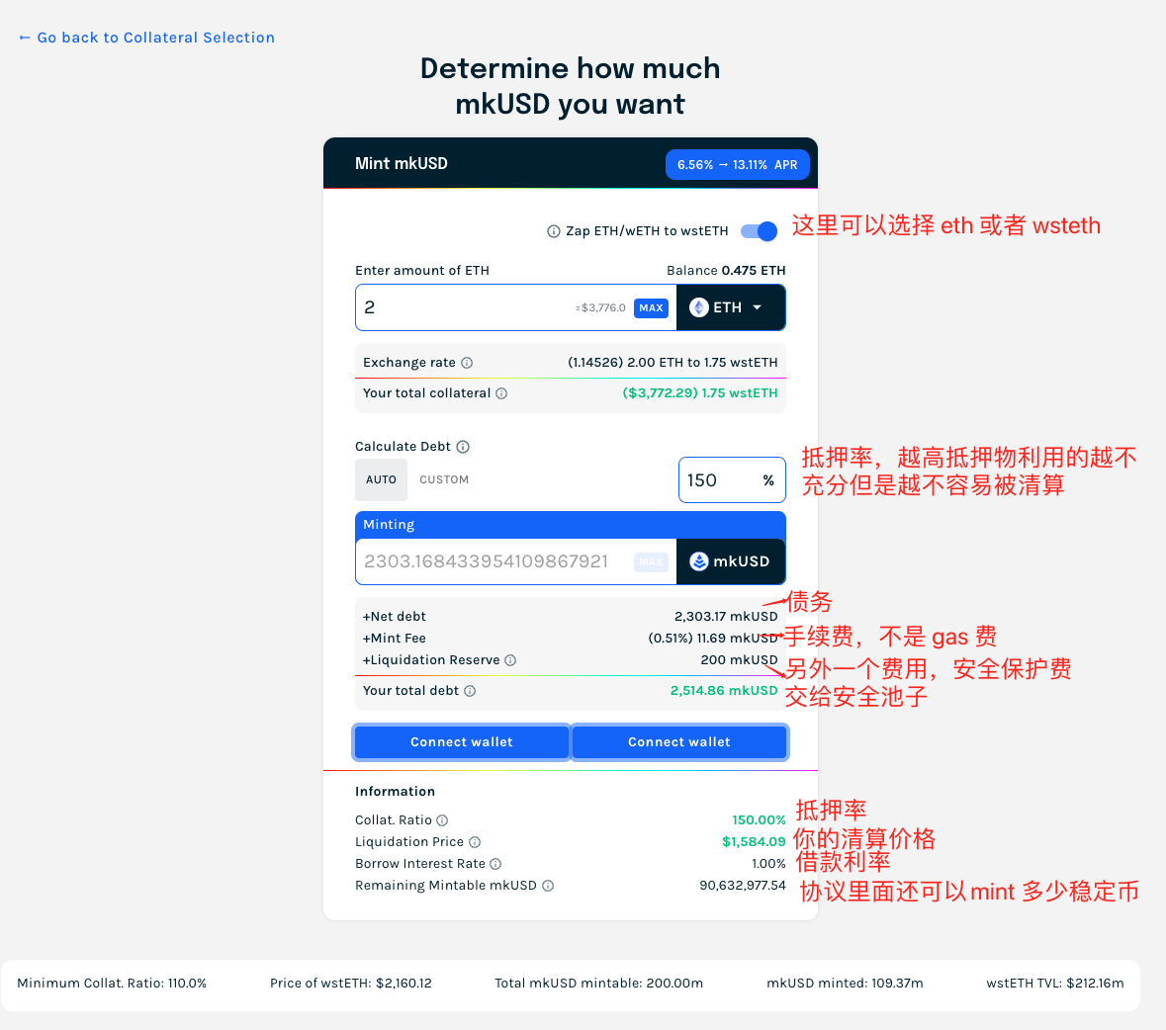The height and width of the screenshot is (1030, 1166).
Task: Click the '2,514.86 mkUSD' total debt value
Action: pos(724,690)
